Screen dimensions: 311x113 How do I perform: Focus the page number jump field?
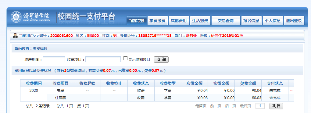point(260,106)
